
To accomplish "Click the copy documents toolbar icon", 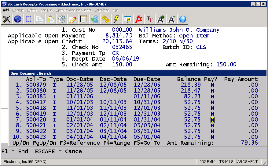I will [x=40, y=19].
